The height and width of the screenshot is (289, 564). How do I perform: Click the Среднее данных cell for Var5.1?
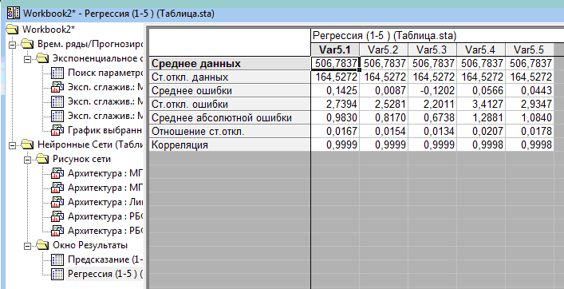[x=335, y=64]
